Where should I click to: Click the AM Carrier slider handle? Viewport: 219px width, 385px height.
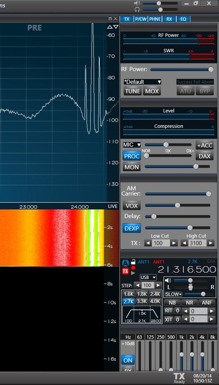208,194
